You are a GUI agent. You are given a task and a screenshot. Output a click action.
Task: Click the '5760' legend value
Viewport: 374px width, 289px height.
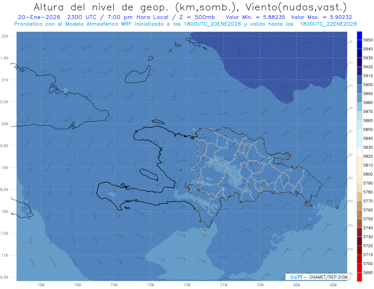click(x=368, y=210)
